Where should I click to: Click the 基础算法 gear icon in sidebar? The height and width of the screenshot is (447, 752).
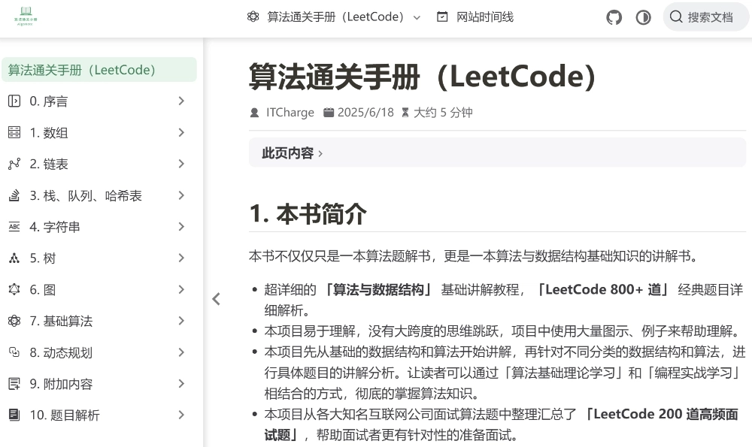14,321
